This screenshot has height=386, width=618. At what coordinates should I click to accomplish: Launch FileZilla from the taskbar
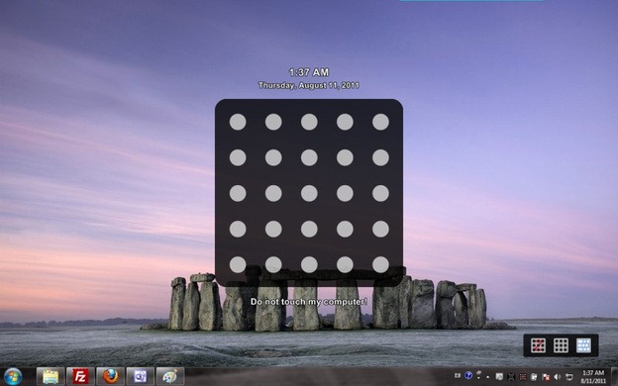click(80, 376)
